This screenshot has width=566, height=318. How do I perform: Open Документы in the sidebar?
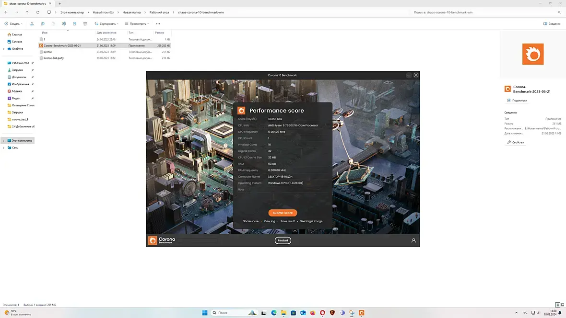(19, 77)
